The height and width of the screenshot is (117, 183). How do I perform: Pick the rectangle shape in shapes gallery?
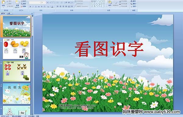coord(102,1)
